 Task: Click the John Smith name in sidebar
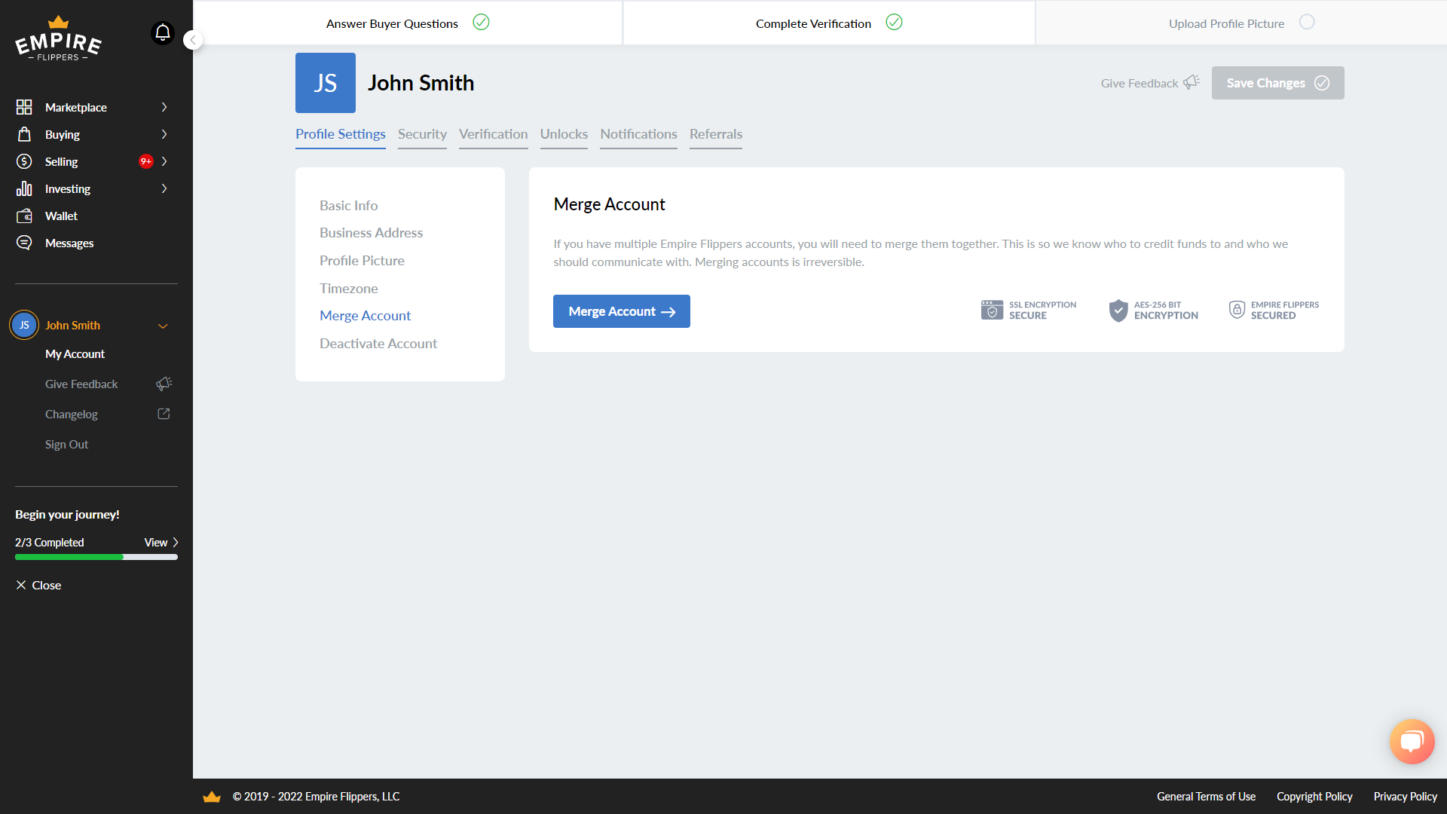coord(72,325)
